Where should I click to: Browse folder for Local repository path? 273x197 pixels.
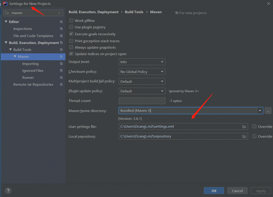click(x=244, y=136)
